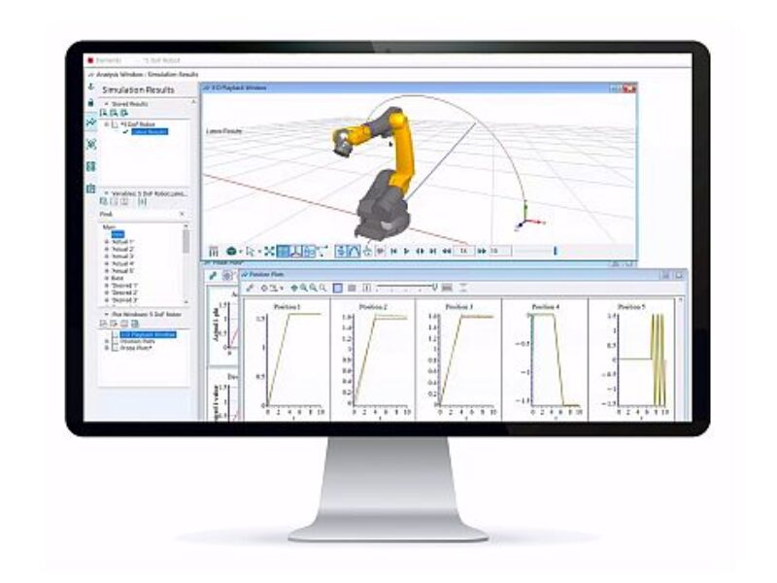Select the zoom in tool in Position Plots

tap(303, 286)
